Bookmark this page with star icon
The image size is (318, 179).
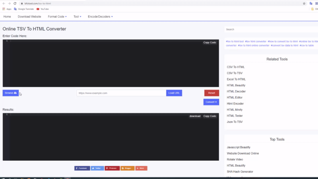(x=304, y=3)
